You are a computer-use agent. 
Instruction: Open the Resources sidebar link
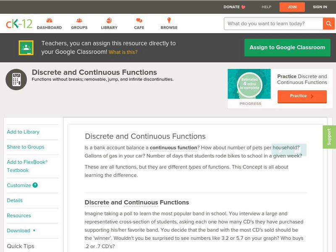[19, 215]
